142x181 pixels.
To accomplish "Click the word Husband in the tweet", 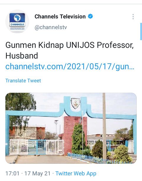I will point(22,56).
